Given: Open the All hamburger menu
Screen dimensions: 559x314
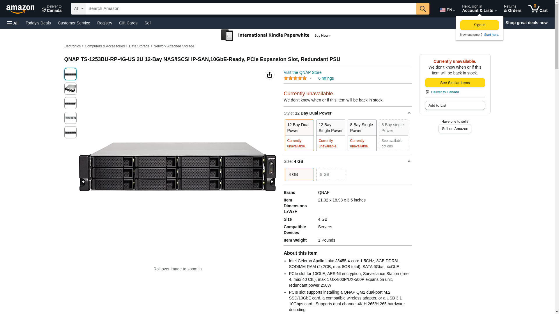Looking at the screenshot, I should coord(13,23).
